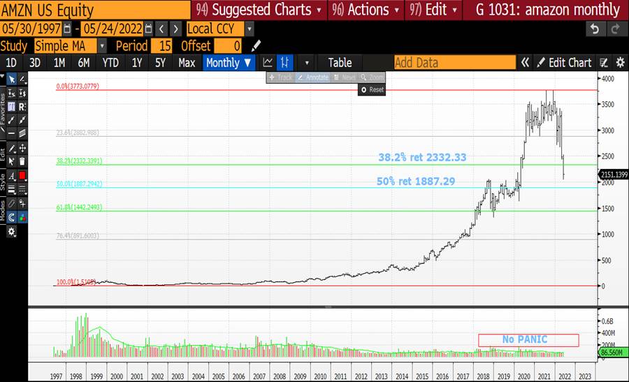The height and width of the screenshot is (382, 629).
Task: Expand the Local CCY currency dropdown
Action: 249,29
